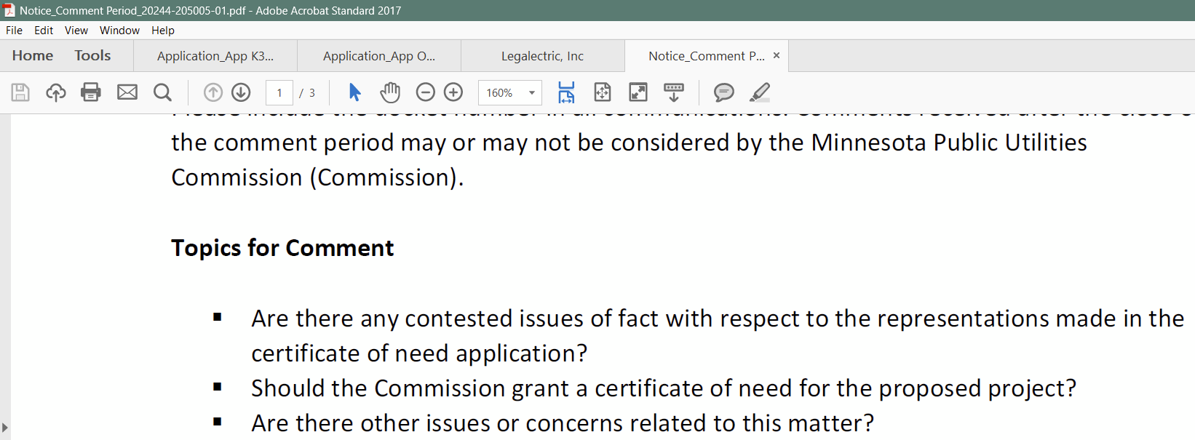Image resolution: width=1195 pixels, height=440 pixels.
Task: Close the Notice_Comment P... tab
Action: coord(777,55)
